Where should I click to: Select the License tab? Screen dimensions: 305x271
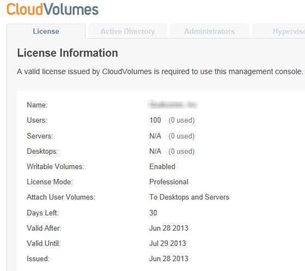coord(46,31)
